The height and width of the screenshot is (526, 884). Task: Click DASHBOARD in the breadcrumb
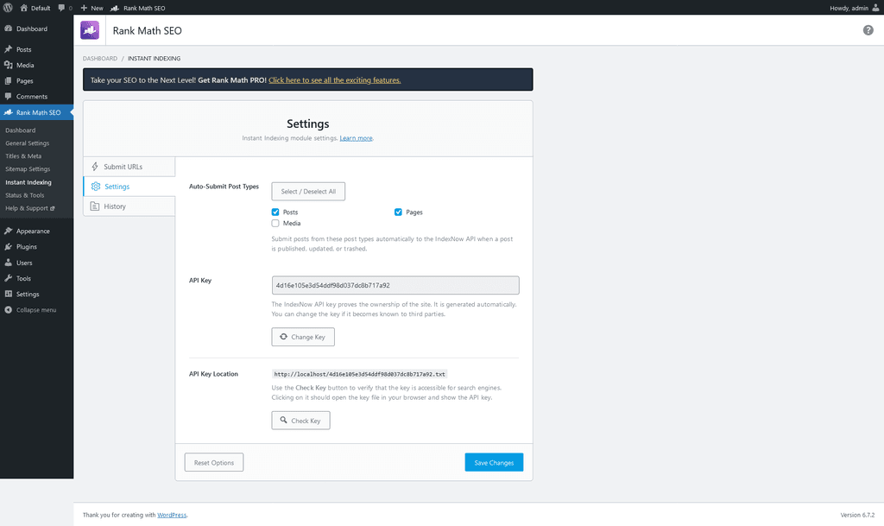[100, 59]
